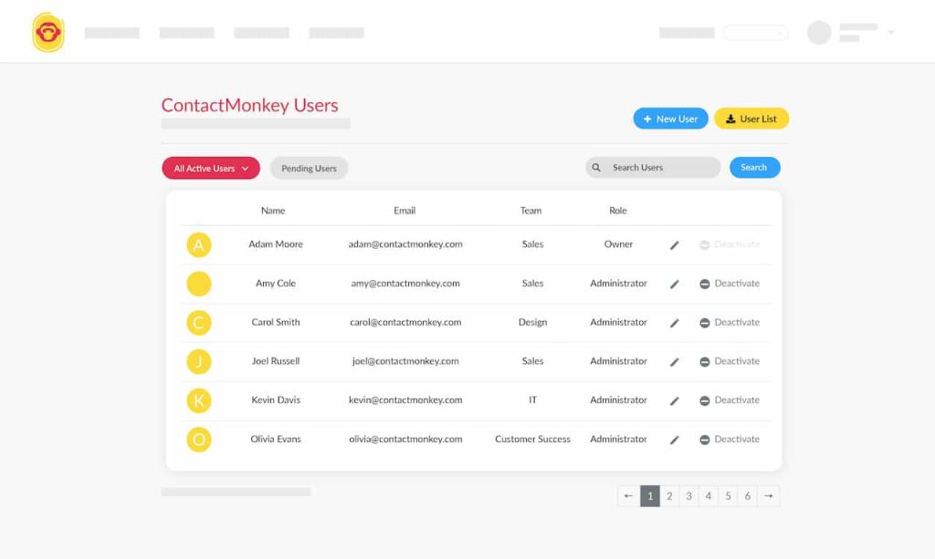Click the Email column header

pyautogui.click(x=404, y=211)
